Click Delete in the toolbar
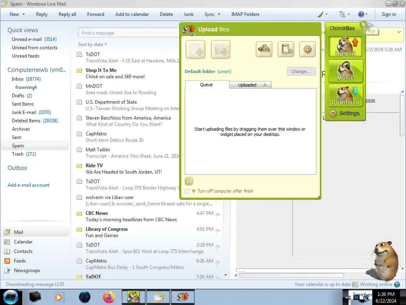This screenshot has height=305, width=406. 166,14
